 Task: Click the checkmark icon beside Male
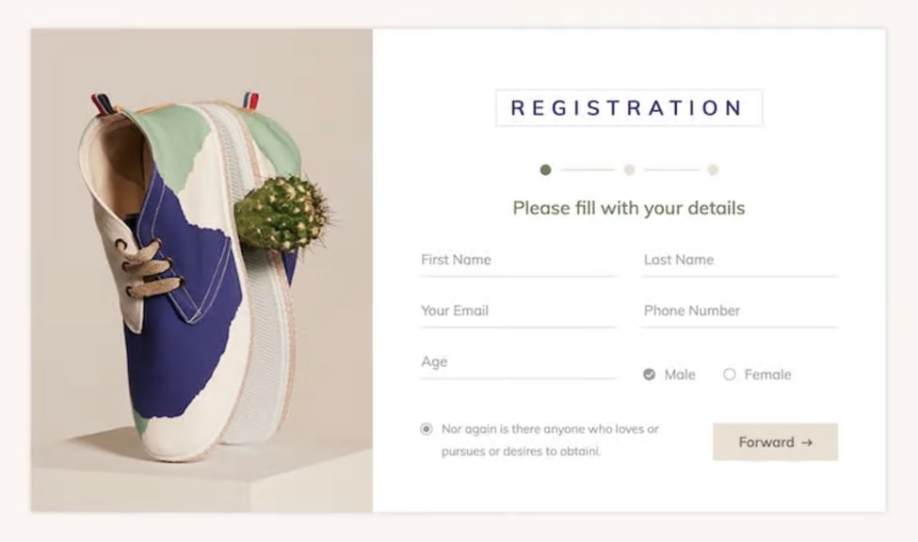click(x=650, y=374)
